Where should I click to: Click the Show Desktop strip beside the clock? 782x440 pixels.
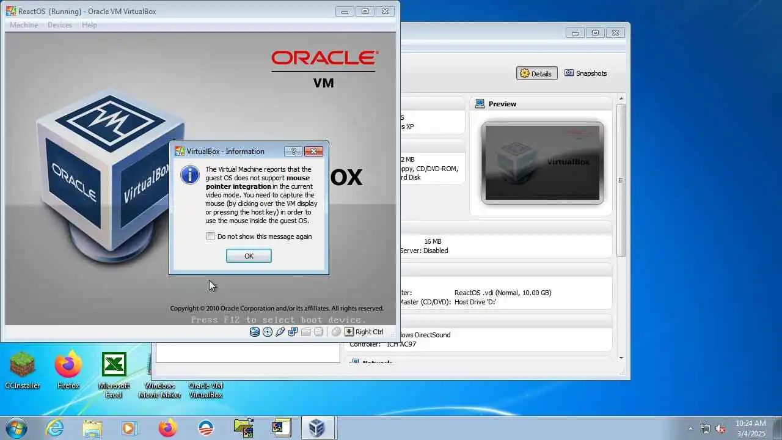pos(777,428)
